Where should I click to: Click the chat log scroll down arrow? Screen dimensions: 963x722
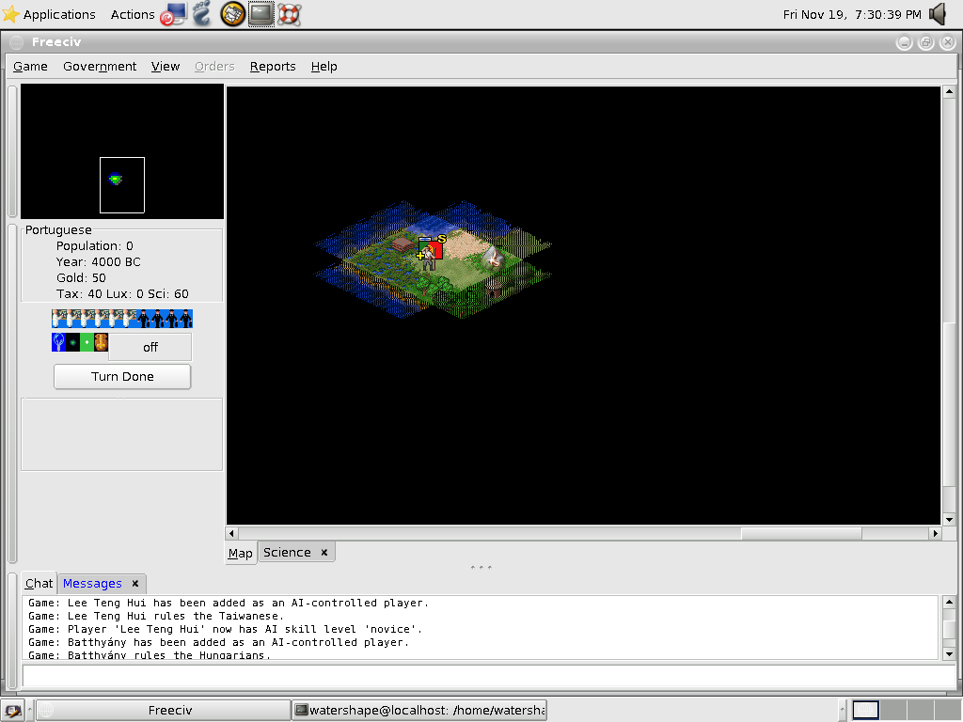949,654
